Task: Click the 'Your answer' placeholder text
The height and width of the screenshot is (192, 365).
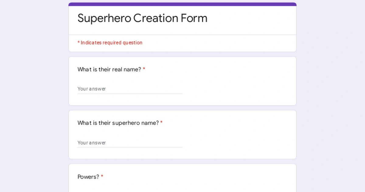Action: 92,89
